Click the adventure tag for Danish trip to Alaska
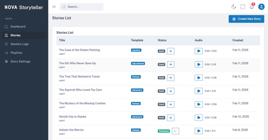 tap(137, 117)
